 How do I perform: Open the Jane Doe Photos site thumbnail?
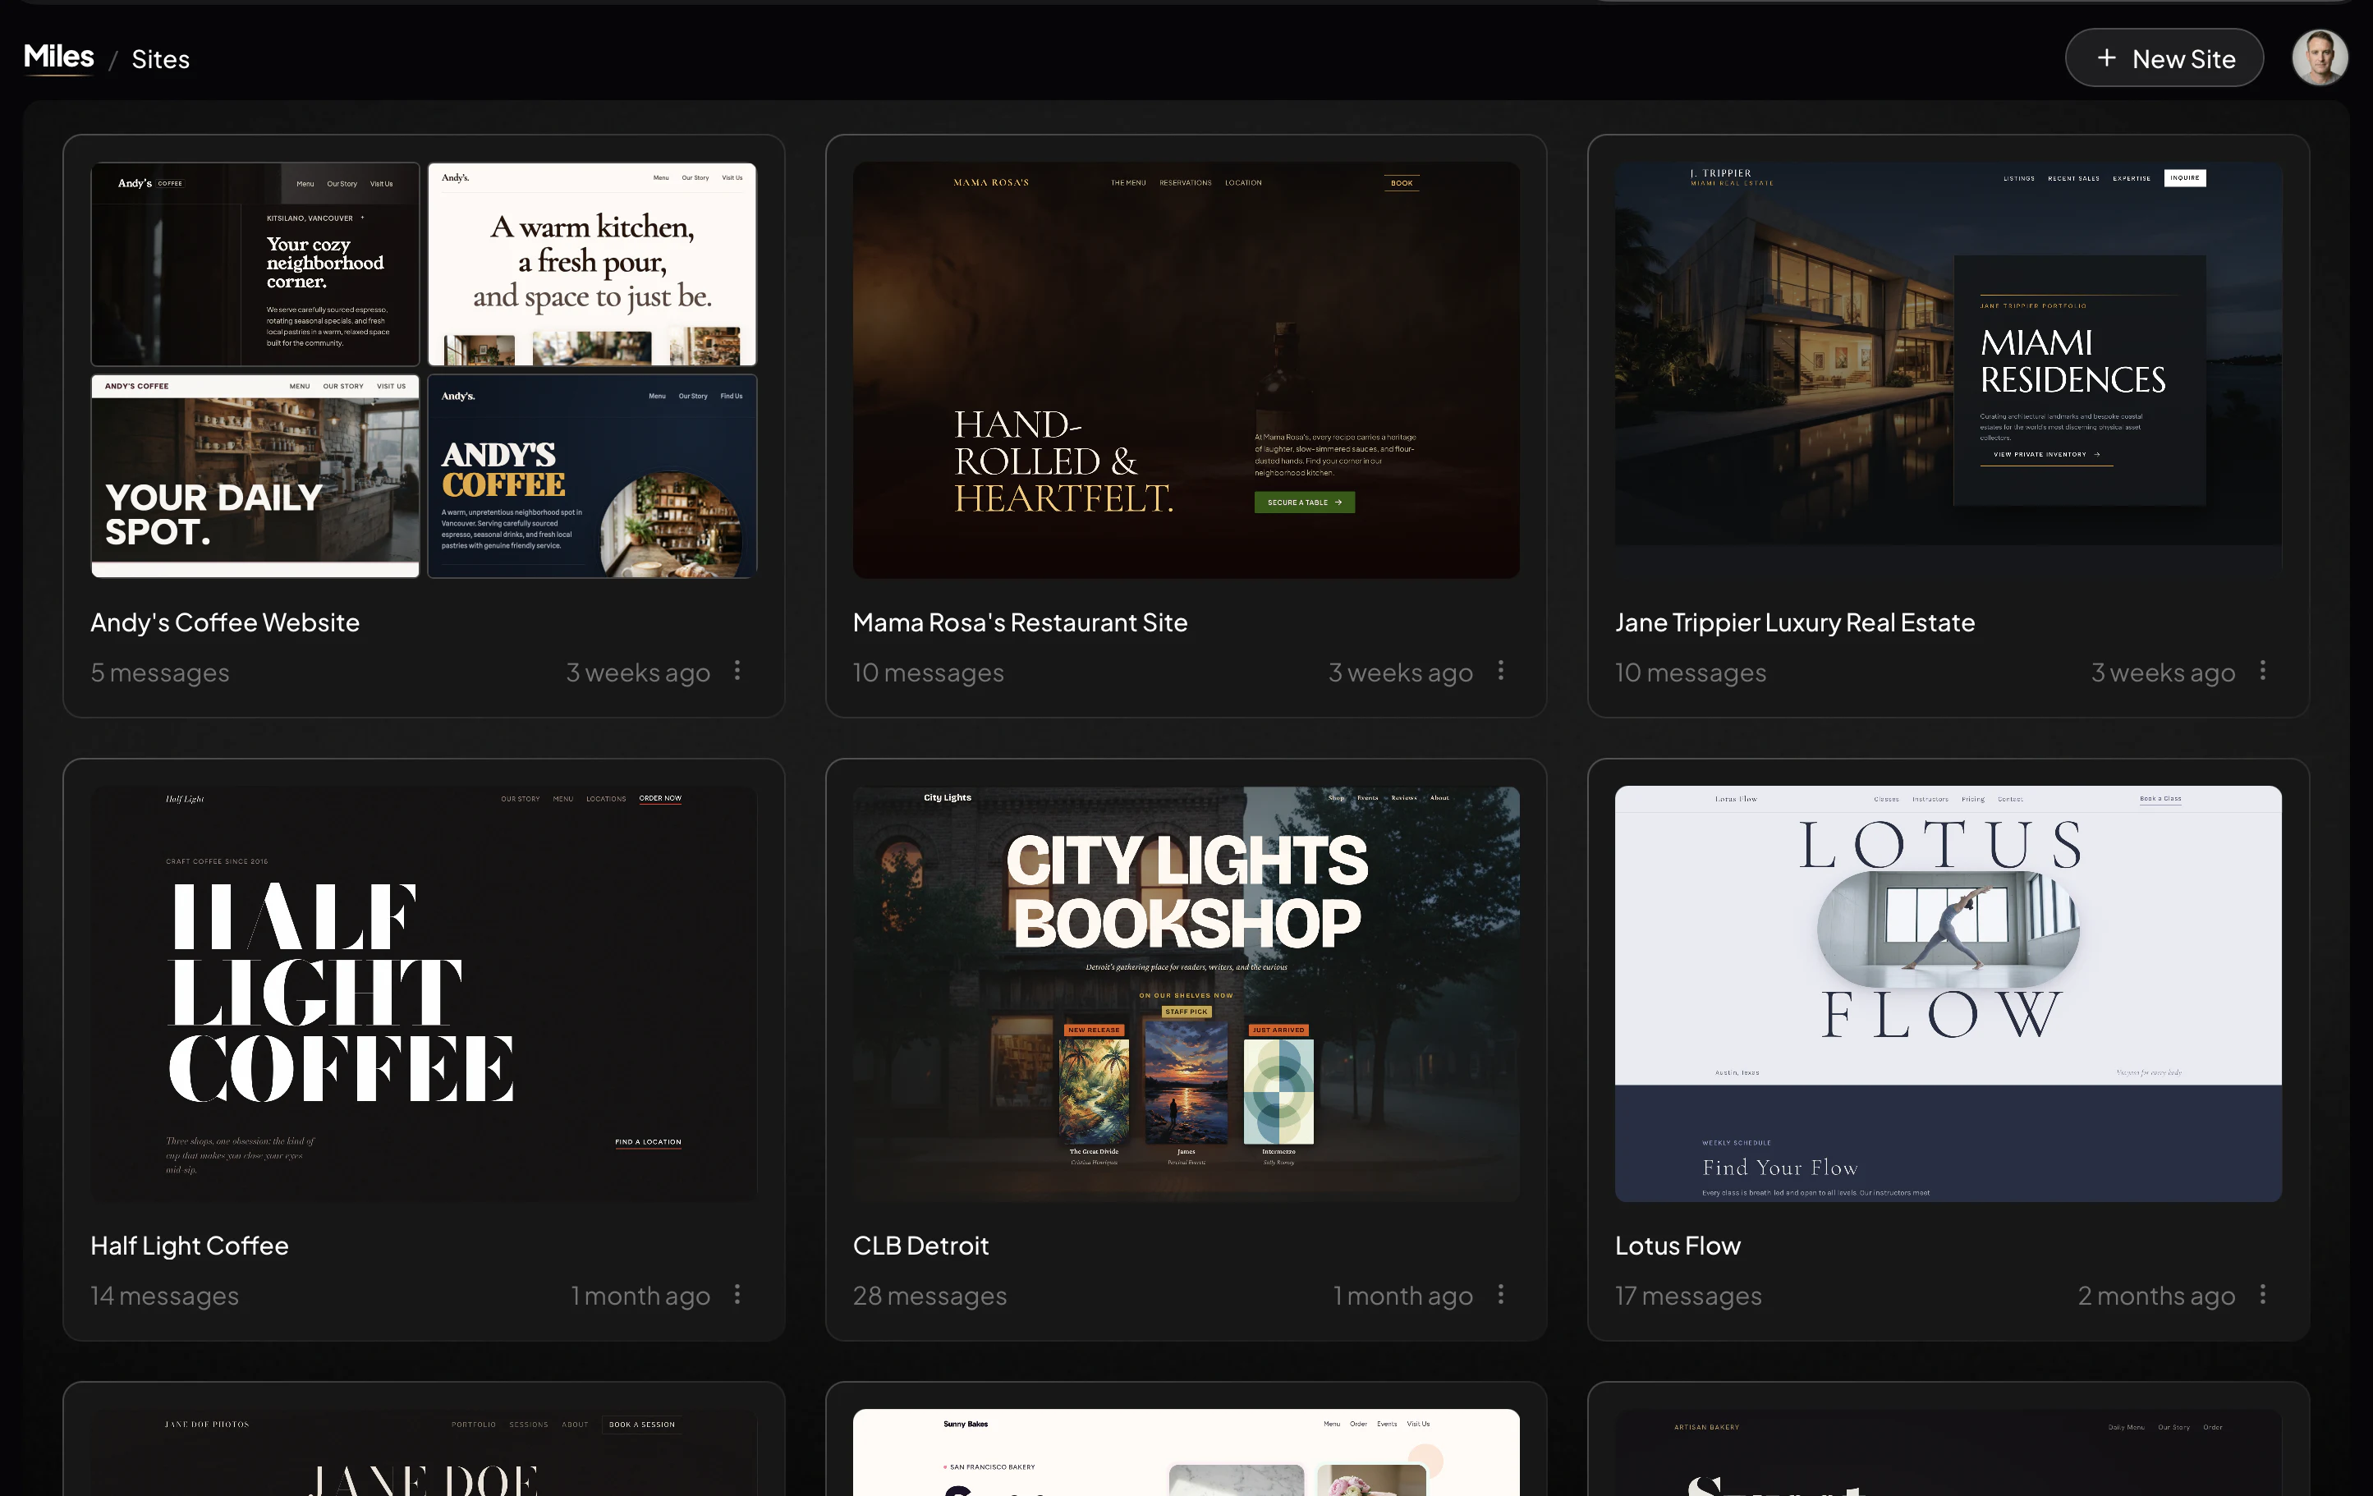(x=424, y=1452)
